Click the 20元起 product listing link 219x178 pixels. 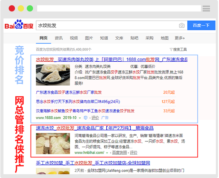click(x=169, y=92)
